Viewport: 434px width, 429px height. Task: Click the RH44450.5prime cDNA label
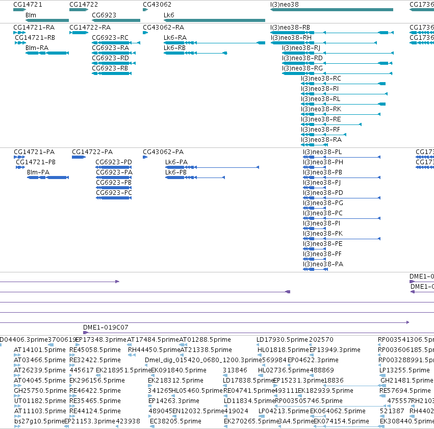click(154, 350)
